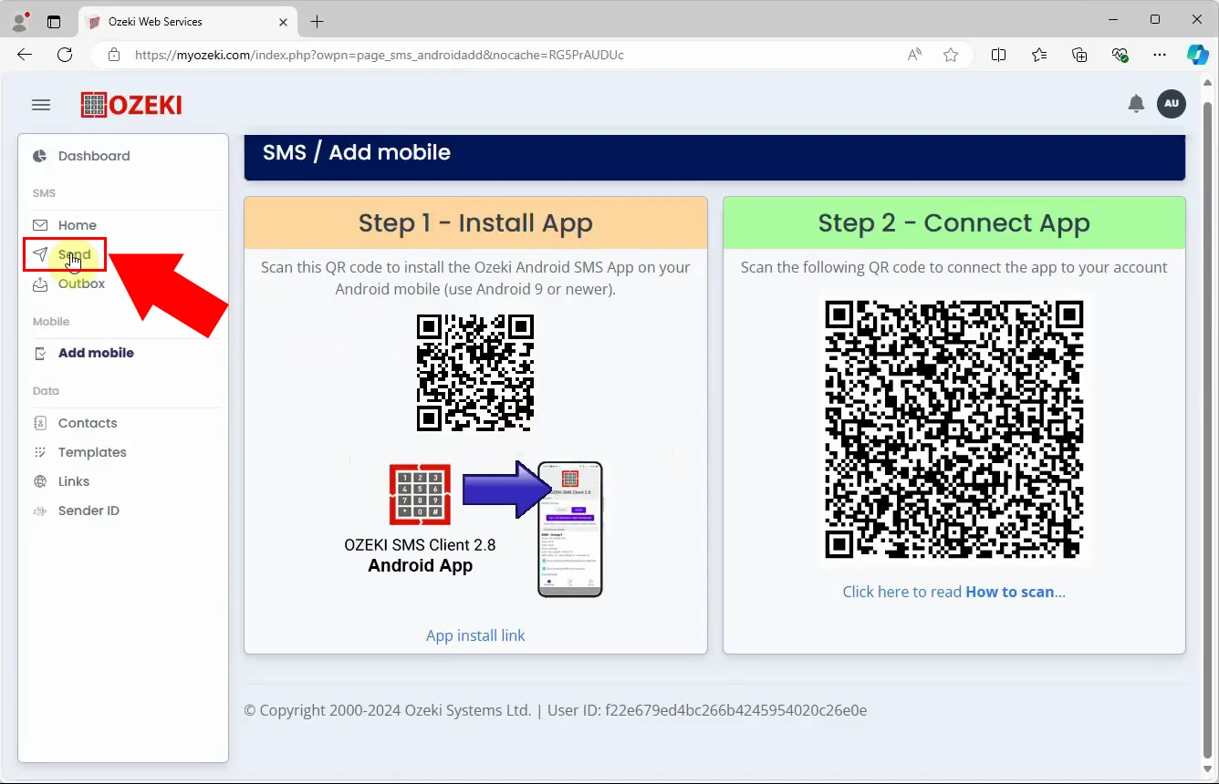Click the Templates grid icon

(x=40, y=452)
